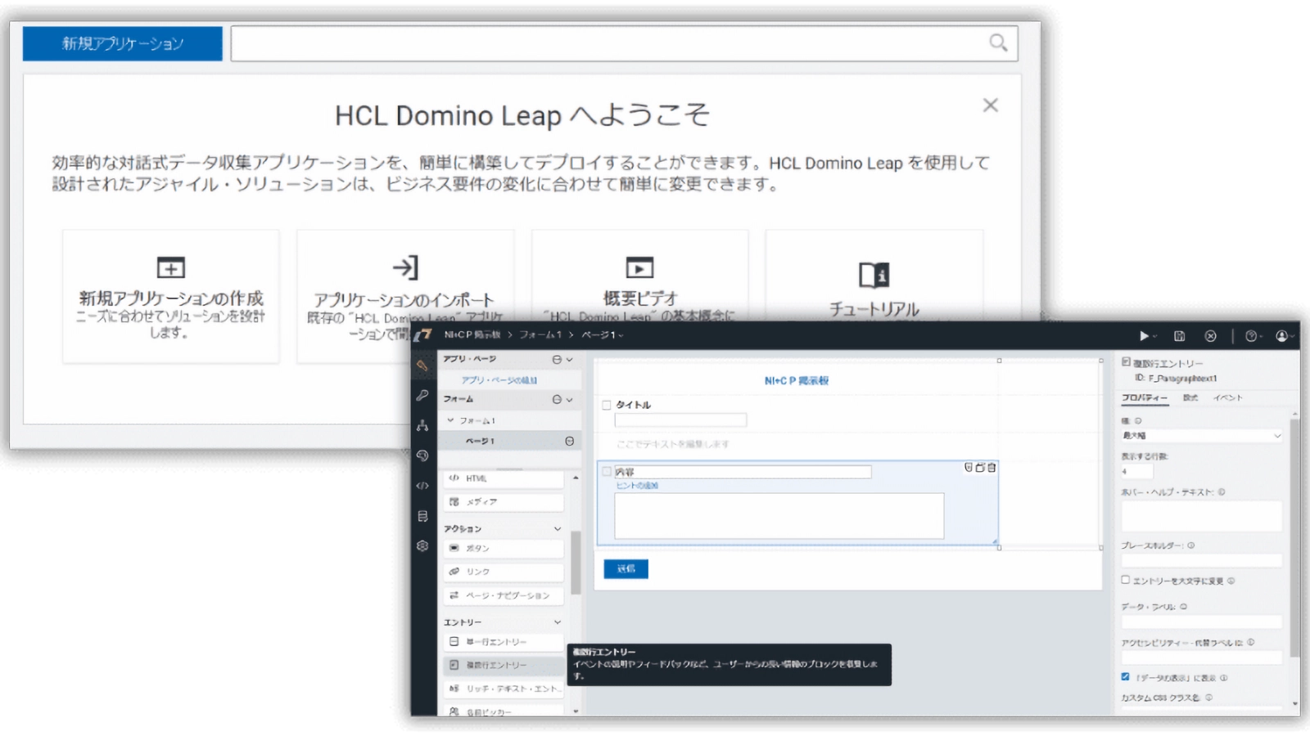Click the 送信 button on the form
This screenshot has height=736, width=1310.
625,568
